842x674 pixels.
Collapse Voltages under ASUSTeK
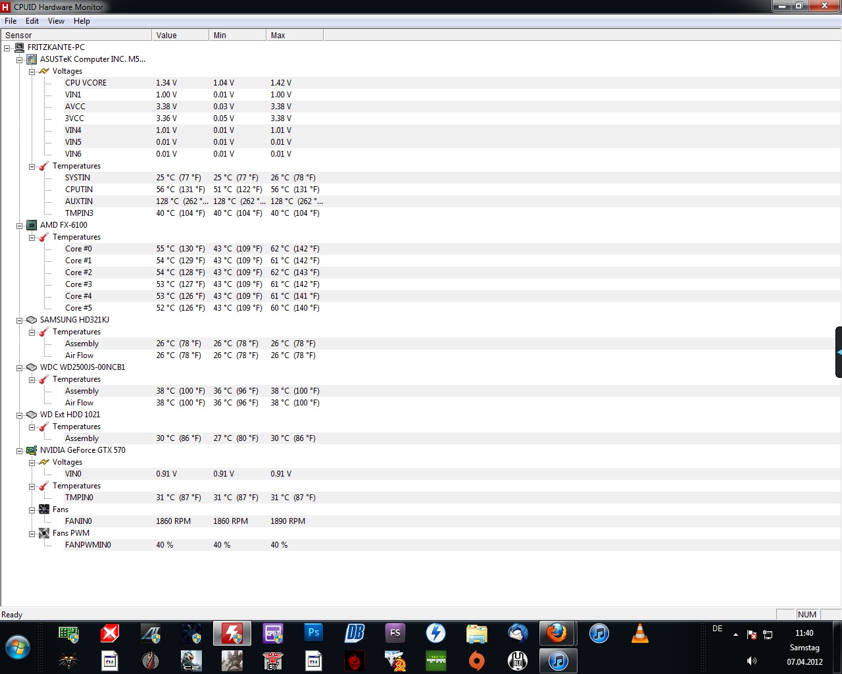pyautogui.click(x=32, y=72)
